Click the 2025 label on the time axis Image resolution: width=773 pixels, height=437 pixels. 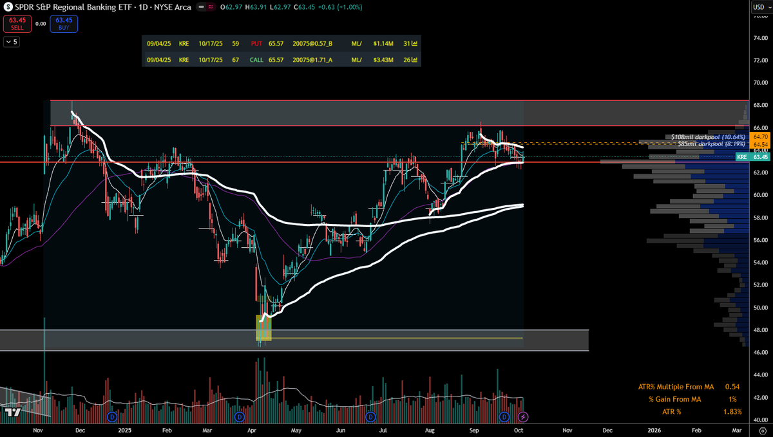(124, 429)
